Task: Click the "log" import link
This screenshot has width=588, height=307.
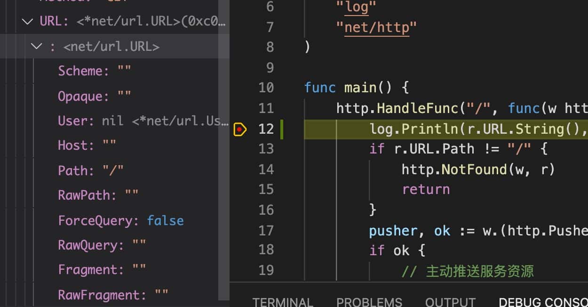Action: [357, 7]
